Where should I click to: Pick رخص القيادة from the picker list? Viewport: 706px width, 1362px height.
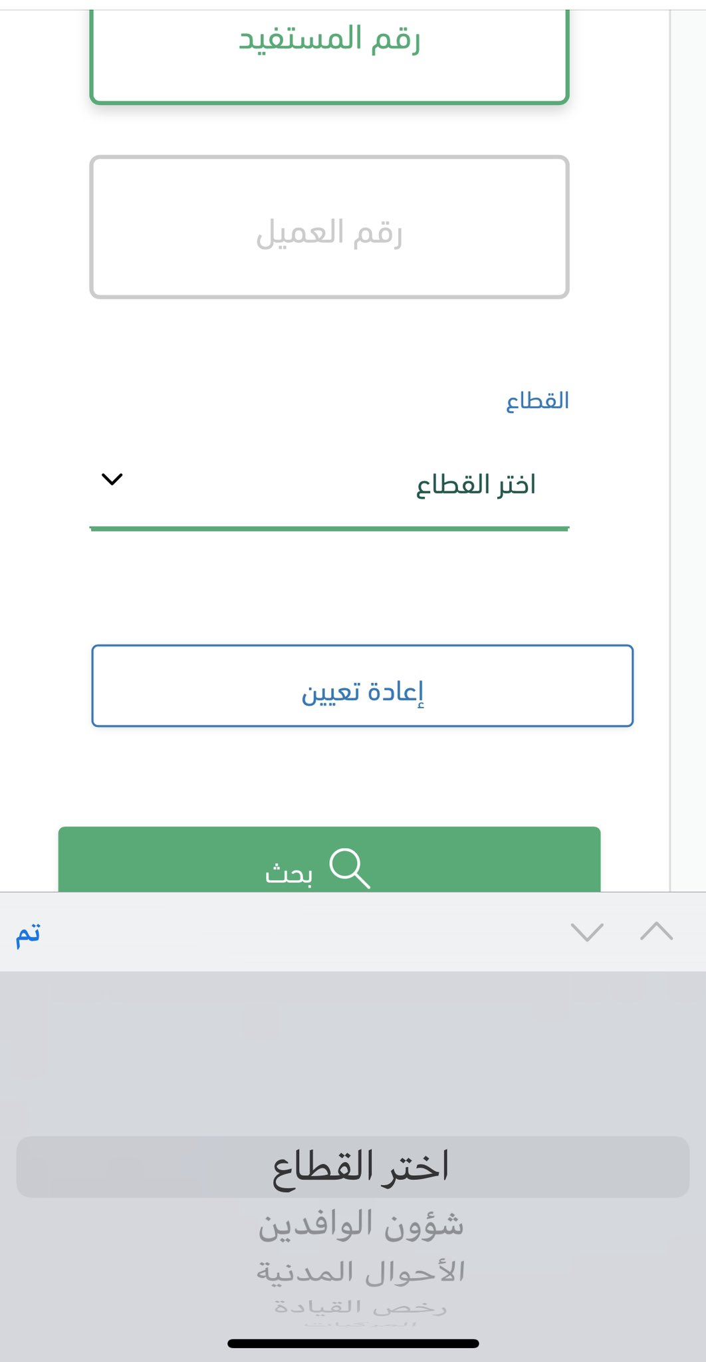click(x=360, y=1307)
